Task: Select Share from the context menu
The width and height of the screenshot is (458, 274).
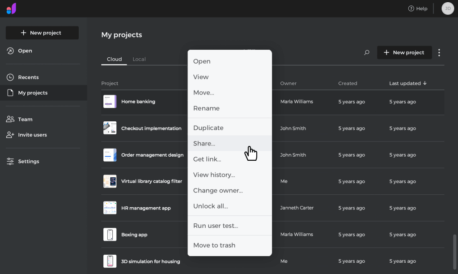Action: [x=204, y=143]
